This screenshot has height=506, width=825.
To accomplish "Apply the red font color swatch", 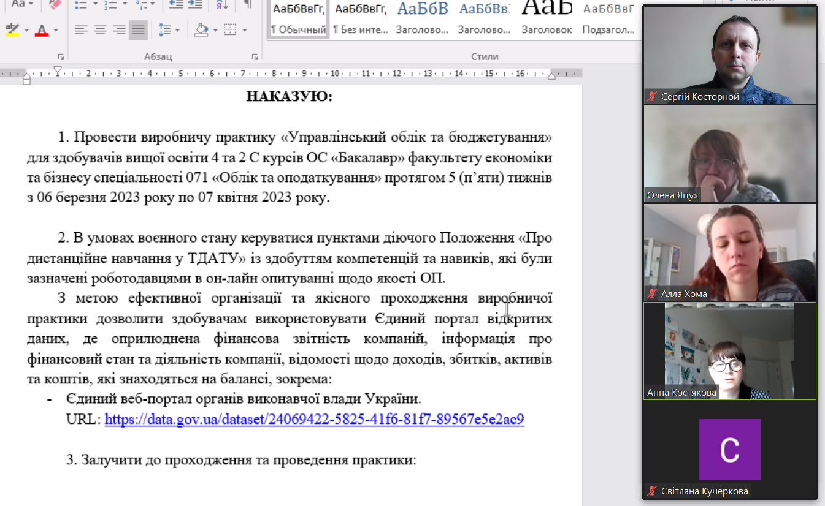I will pos(42,29).
